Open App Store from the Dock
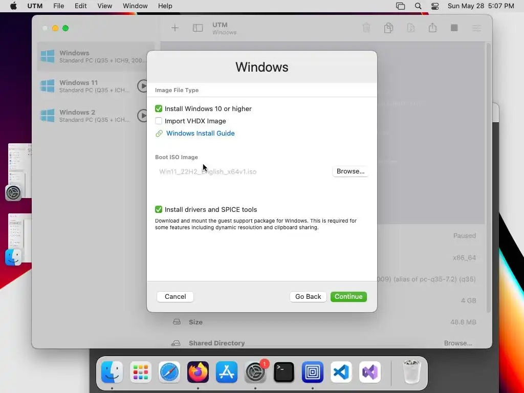The height and width of the screenshot is (393, 524). pos(227,372)
